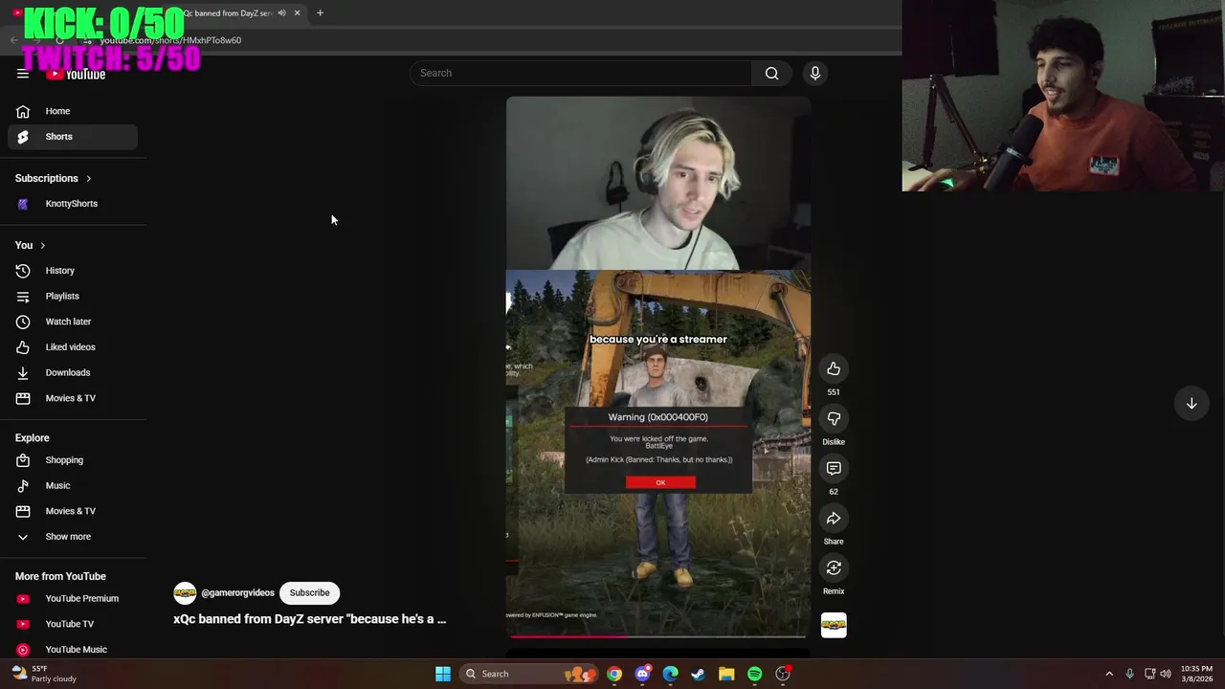
Task: Start voice search with the microphone icon
Action: tap(815, 73)
